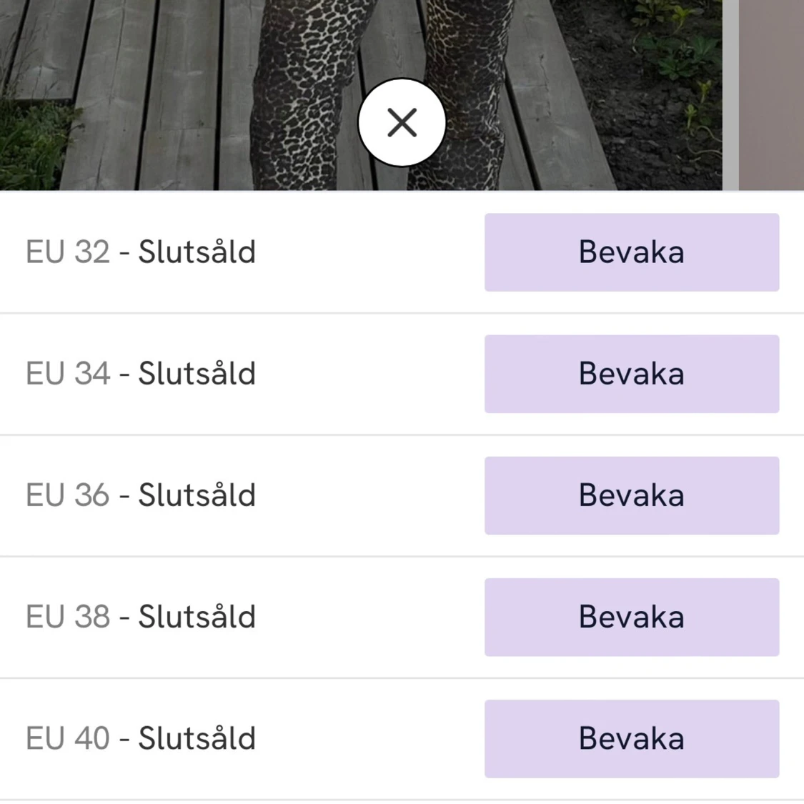This screenshot has height=804, width=804.
Task: Tap Bevaka button for EU 38
Action: pyautogui.click(x=632, y=617)
